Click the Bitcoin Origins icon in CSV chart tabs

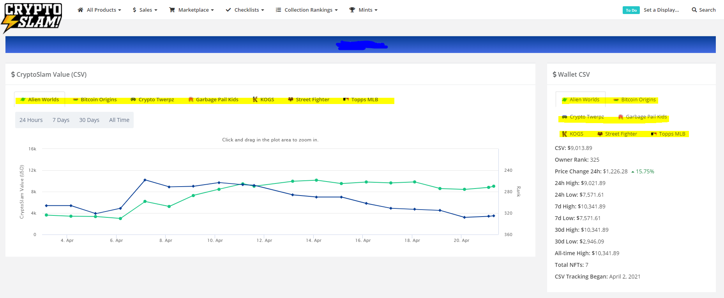coord(76,99)
